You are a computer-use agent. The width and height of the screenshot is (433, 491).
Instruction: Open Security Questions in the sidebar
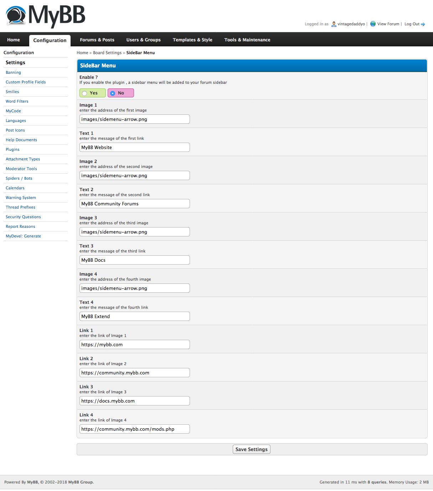(23, 217)
